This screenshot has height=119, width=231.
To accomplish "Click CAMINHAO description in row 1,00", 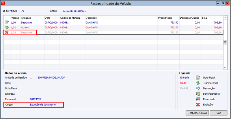I will pos(92,23).
